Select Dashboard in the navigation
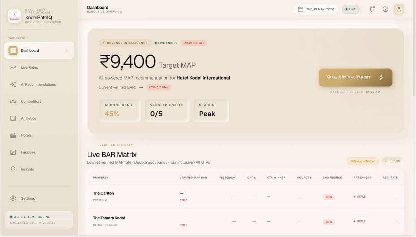The width and height of the screenshot is (416, 237). point(39,50)
